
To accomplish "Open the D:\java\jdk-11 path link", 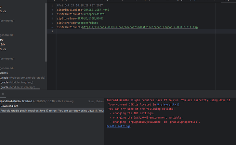I will (x=168, y=104).
